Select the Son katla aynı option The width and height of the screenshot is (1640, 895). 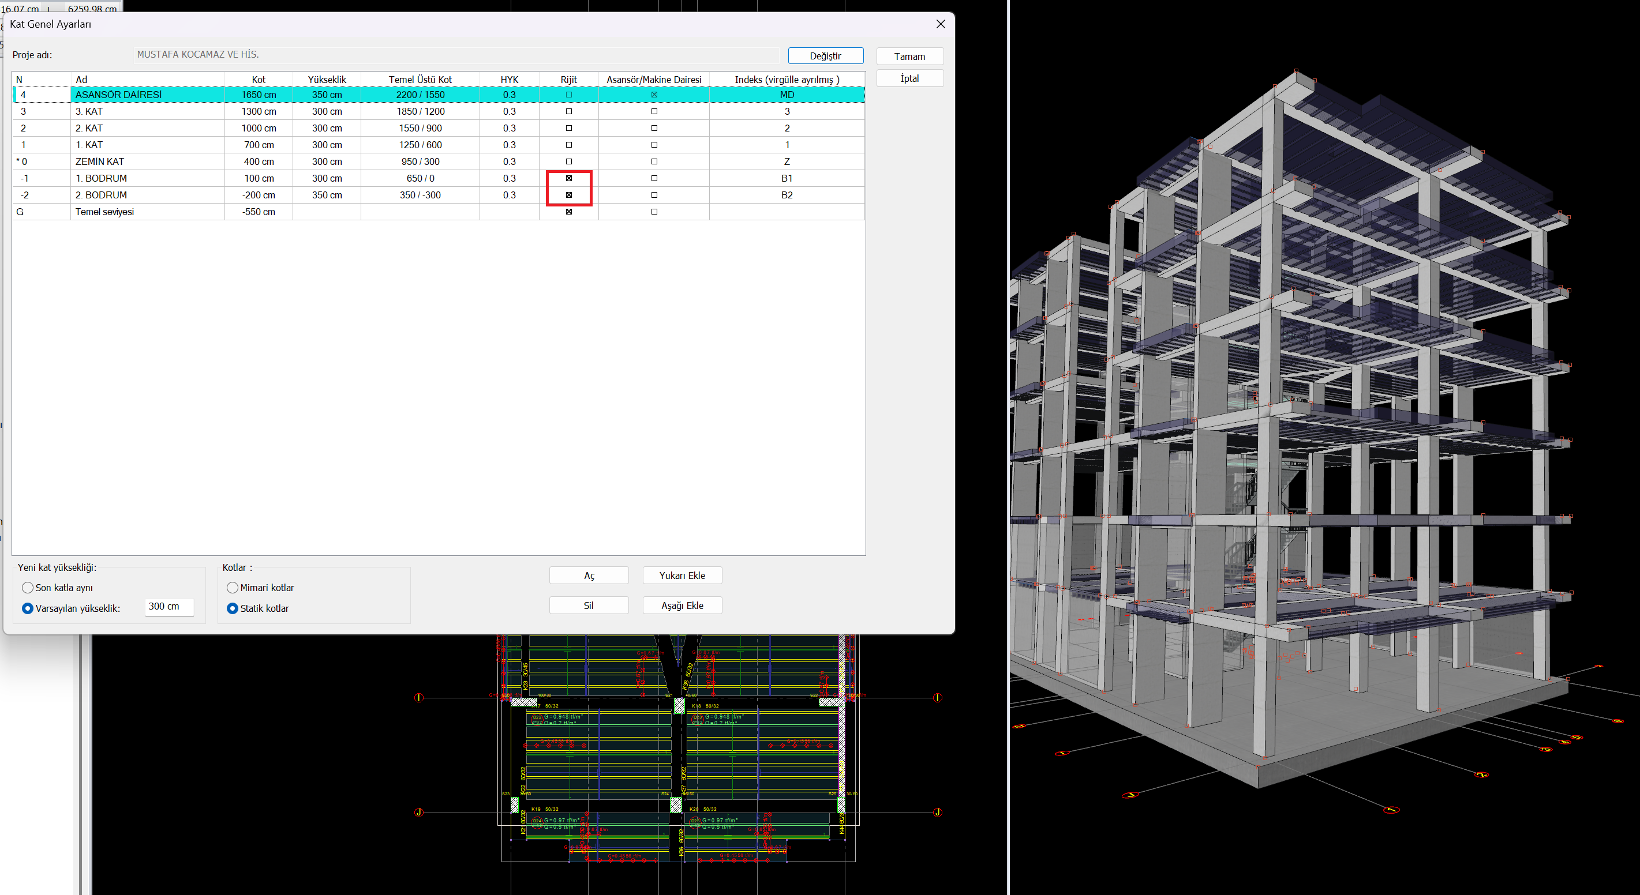point(28,587)
